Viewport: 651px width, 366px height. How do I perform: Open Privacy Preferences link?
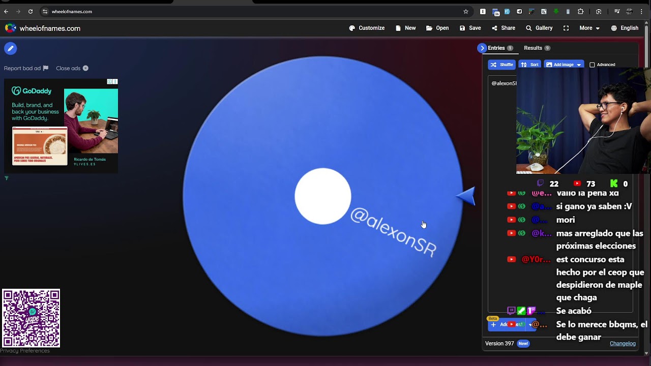point(25,351)
